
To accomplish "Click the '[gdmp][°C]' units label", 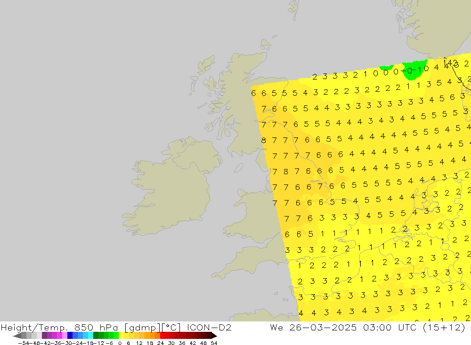I will click(x=152, y=327).
